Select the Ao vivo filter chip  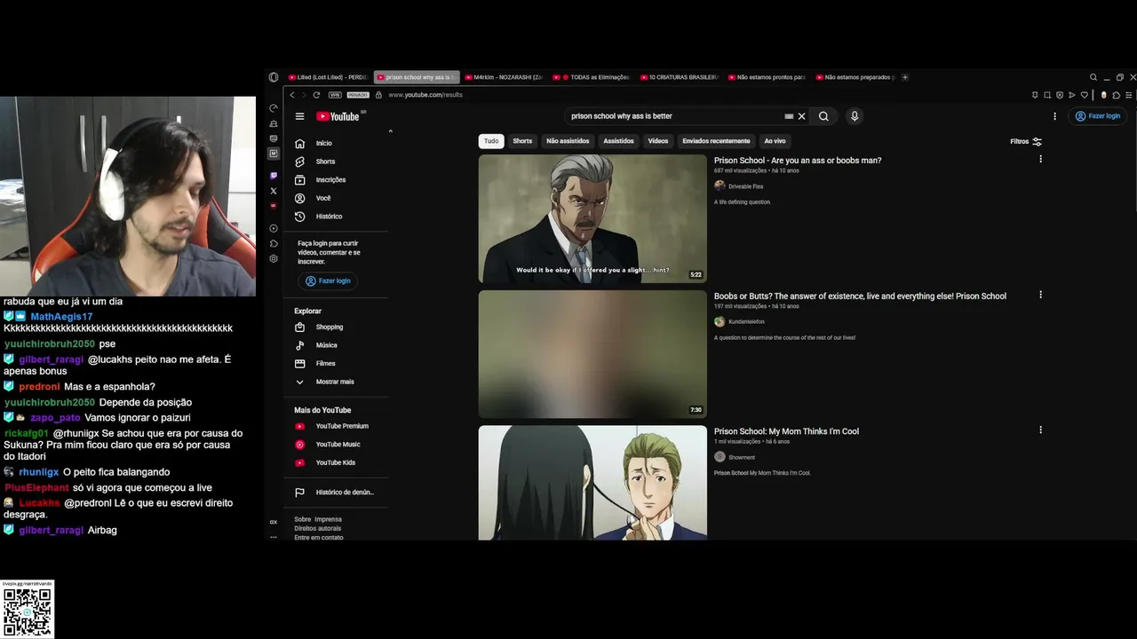click(775, 141)
